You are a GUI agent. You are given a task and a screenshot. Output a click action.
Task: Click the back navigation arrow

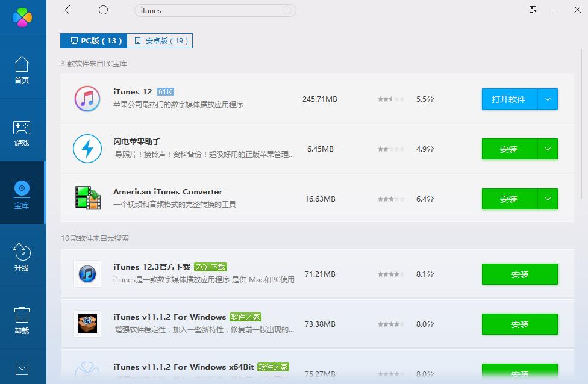point(67,10)
